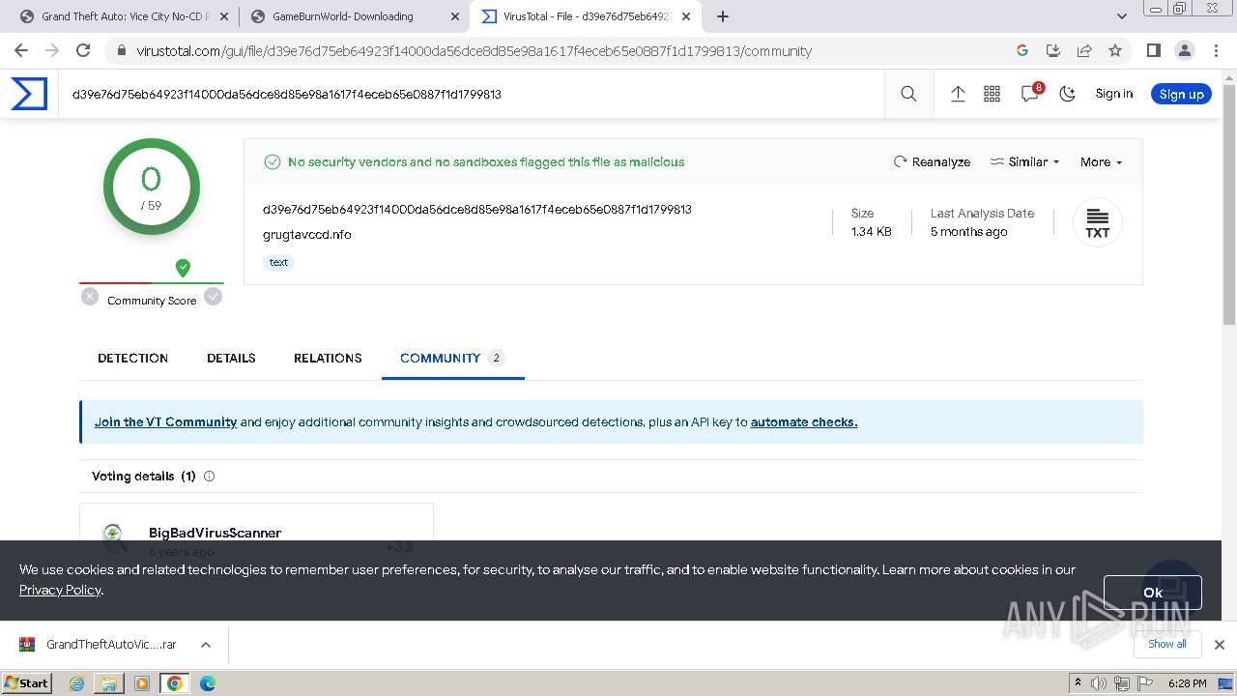1237x696 pixels.
Task: Click the search magnifier icon
Action: (x=908, y=94)
